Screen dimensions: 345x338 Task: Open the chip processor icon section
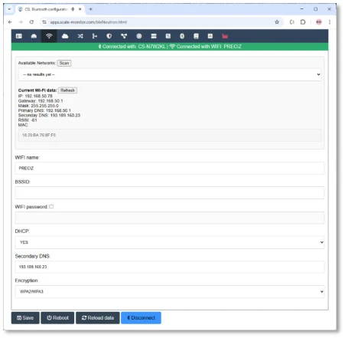(x=139, y=36)
